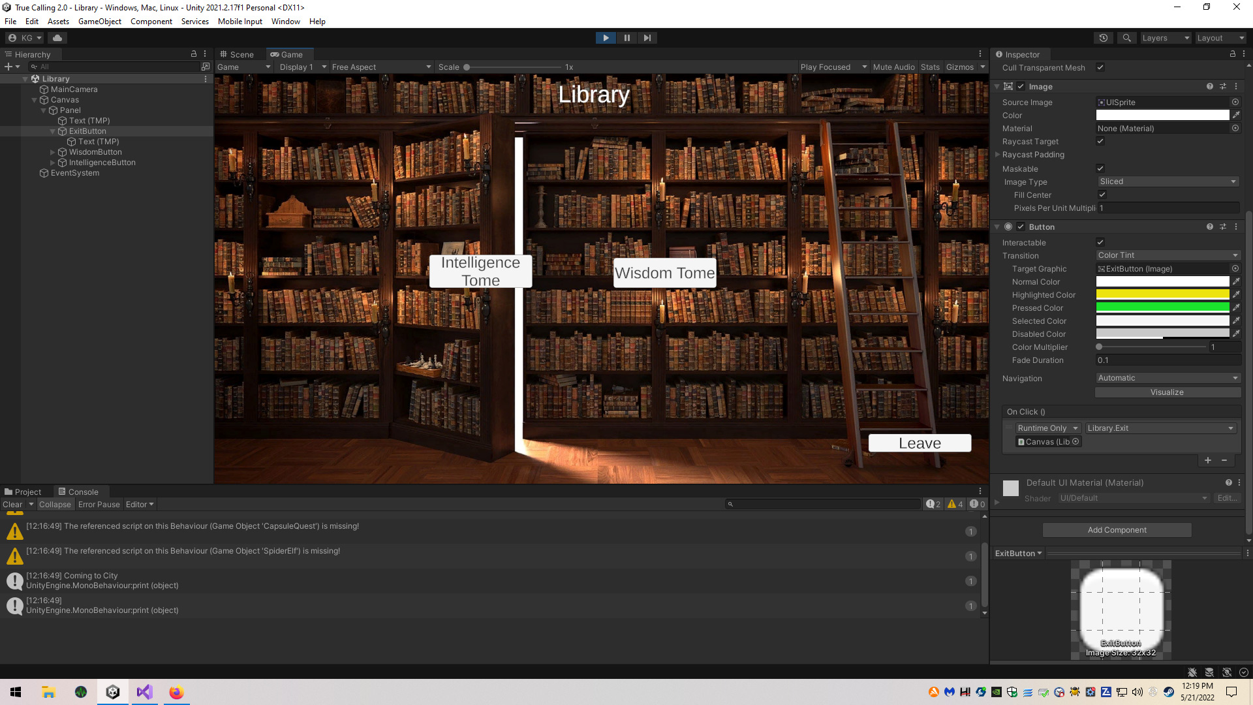This screenshot has width=1253, height=705.
Task: Click the global search magnifier icon
Action: [1126, 38]
